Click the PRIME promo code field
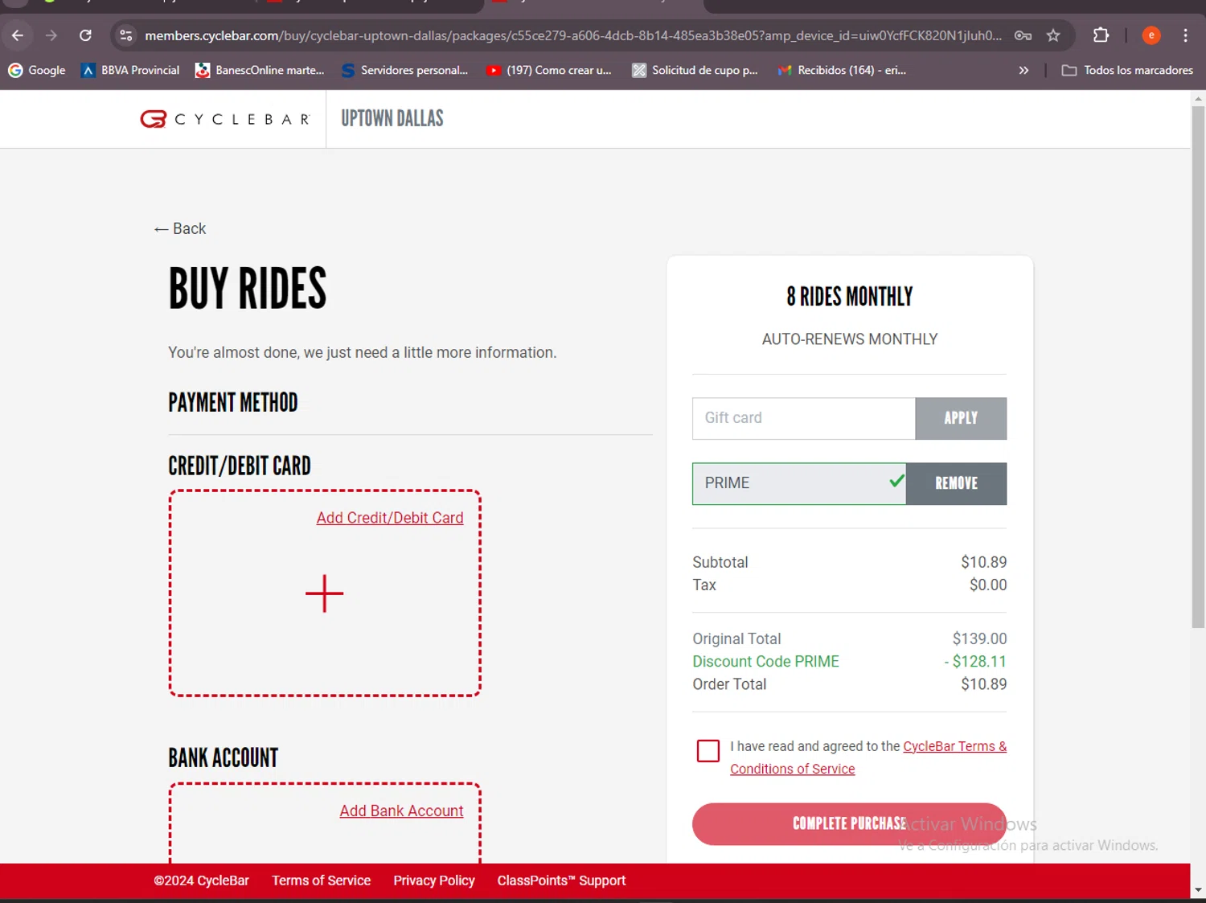This screenshot has height=903, width=1206. (x=798, y=483)
